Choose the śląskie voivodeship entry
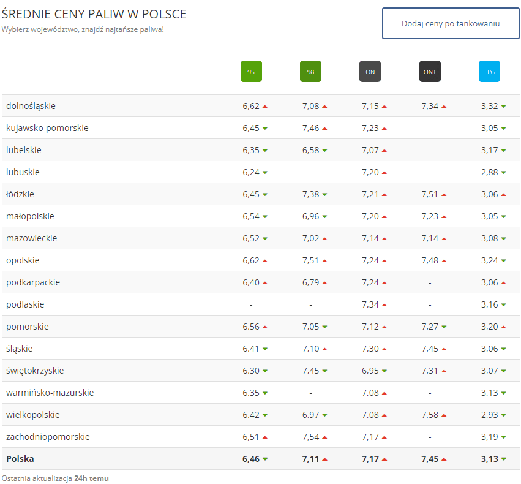The image size is (521, 484). (x=19, y=349)
